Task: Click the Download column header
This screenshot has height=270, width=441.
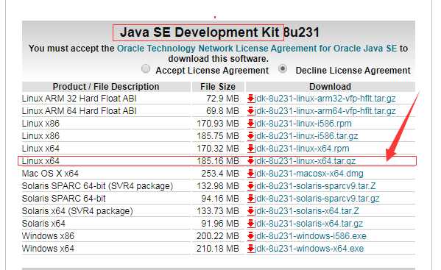Action: click(x=330, y=87)
